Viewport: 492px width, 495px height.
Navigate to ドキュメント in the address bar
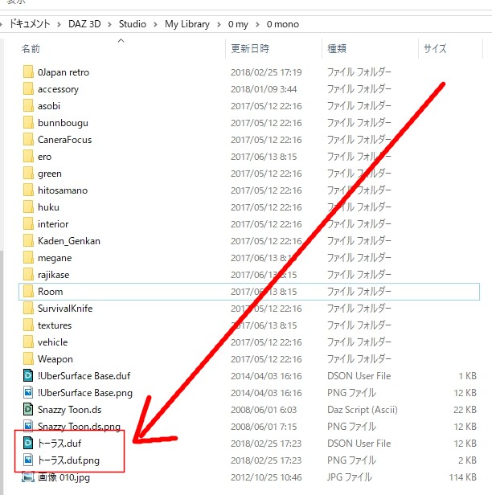click(x=30, y=24)
